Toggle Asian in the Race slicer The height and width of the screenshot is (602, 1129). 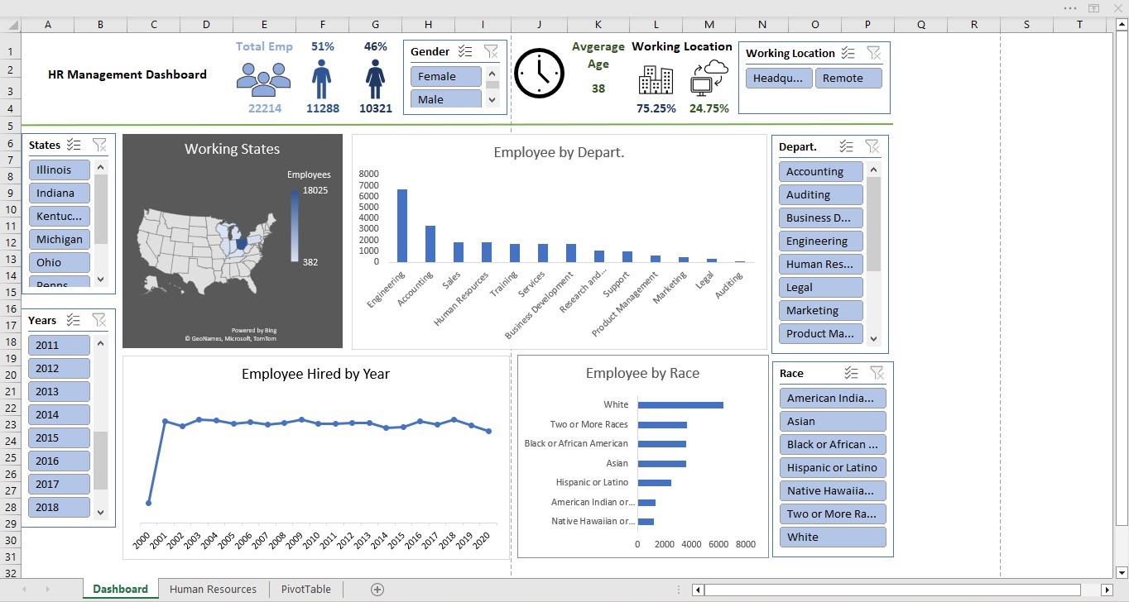coord(832,421)
